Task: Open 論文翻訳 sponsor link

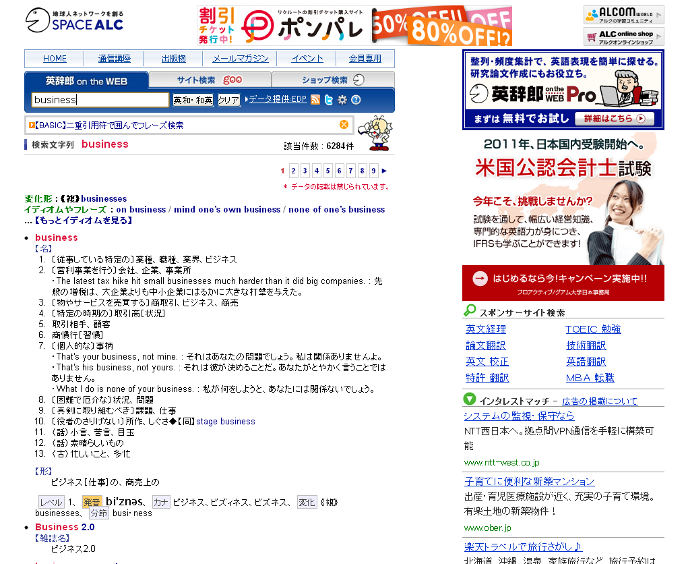Action: 486,345
